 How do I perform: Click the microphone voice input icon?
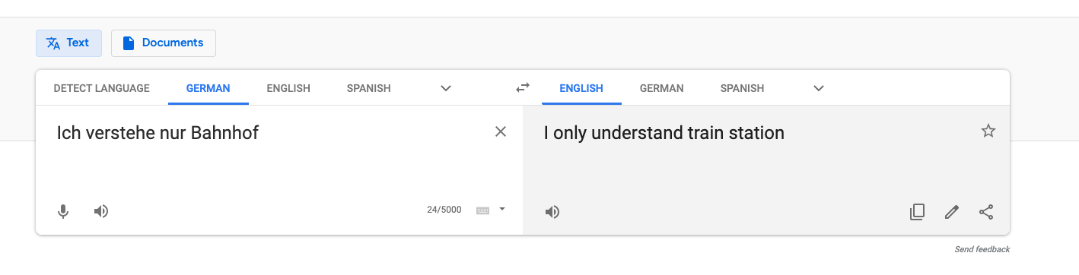[x=64, y=211]
